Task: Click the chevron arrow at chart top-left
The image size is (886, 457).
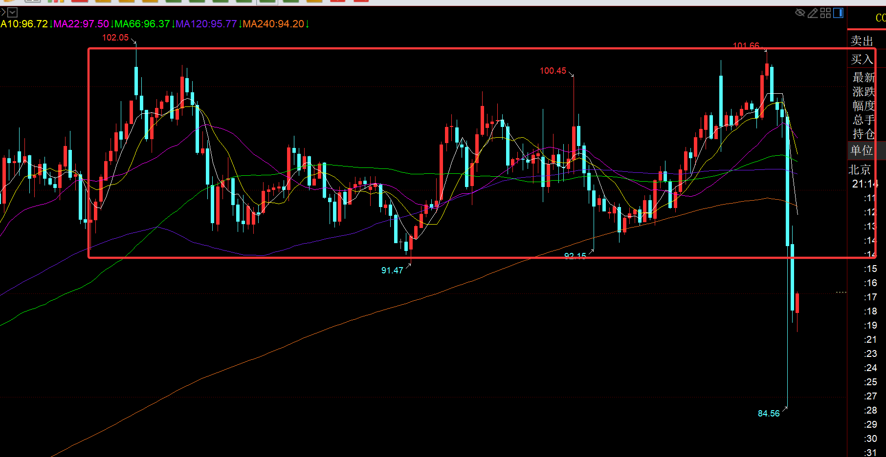Action: (3, 12)
